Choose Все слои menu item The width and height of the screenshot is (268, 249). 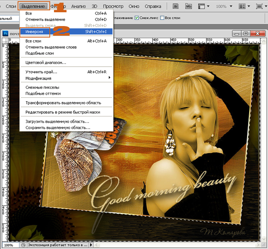coord(66,41)
